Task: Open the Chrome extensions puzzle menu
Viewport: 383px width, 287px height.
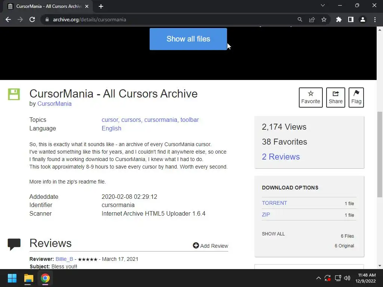Action: (x=339, y=19)
